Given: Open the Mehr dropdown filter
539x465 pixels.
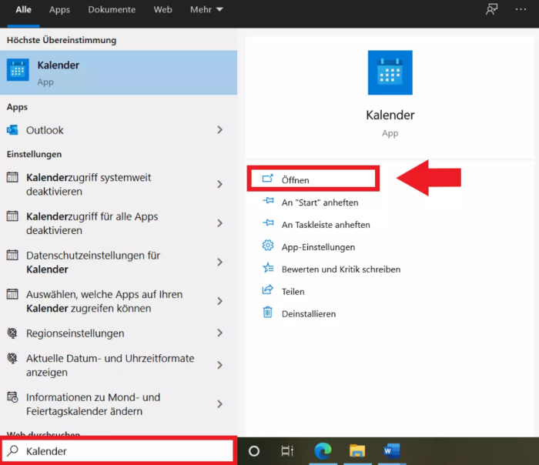Looking at the screenshot, I should [206, 10].
